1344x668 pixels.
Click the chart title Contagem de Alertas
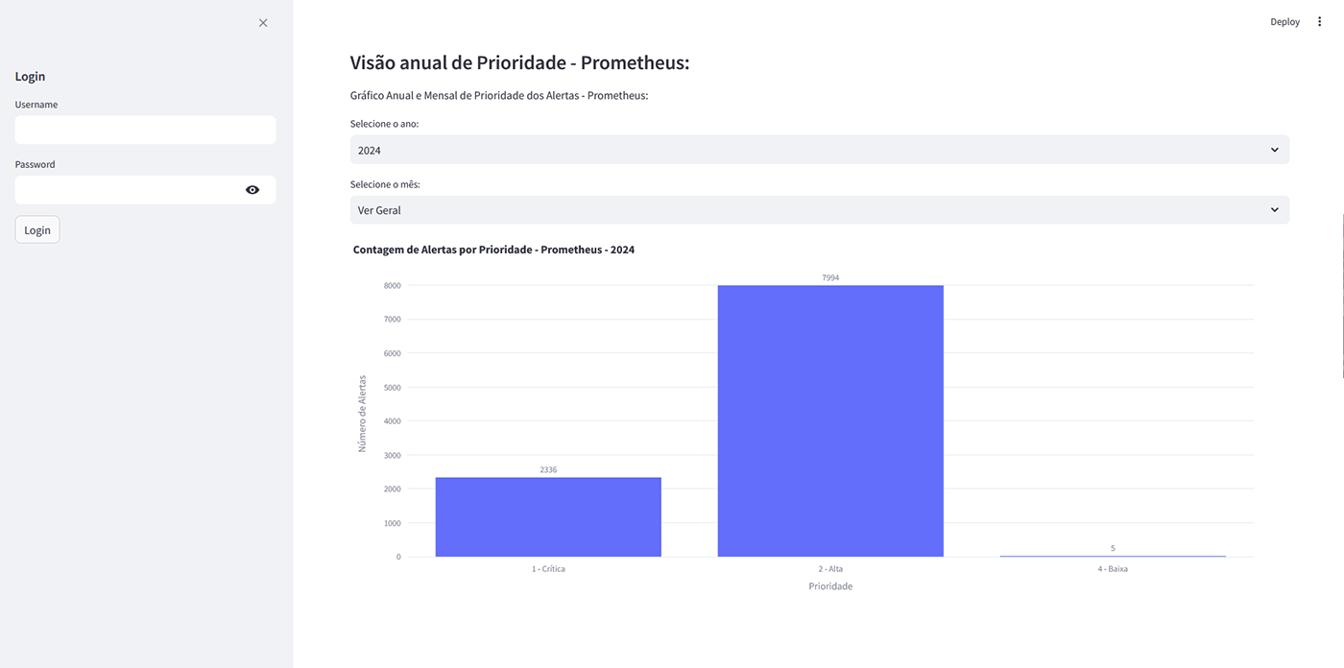(493, 250)
